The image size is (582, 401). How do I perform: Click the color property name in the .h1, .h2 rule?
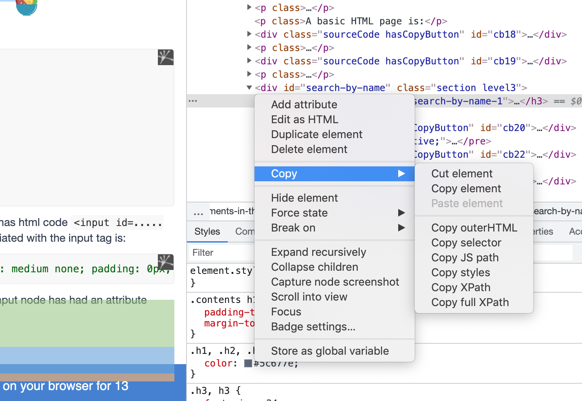point(218,363)
